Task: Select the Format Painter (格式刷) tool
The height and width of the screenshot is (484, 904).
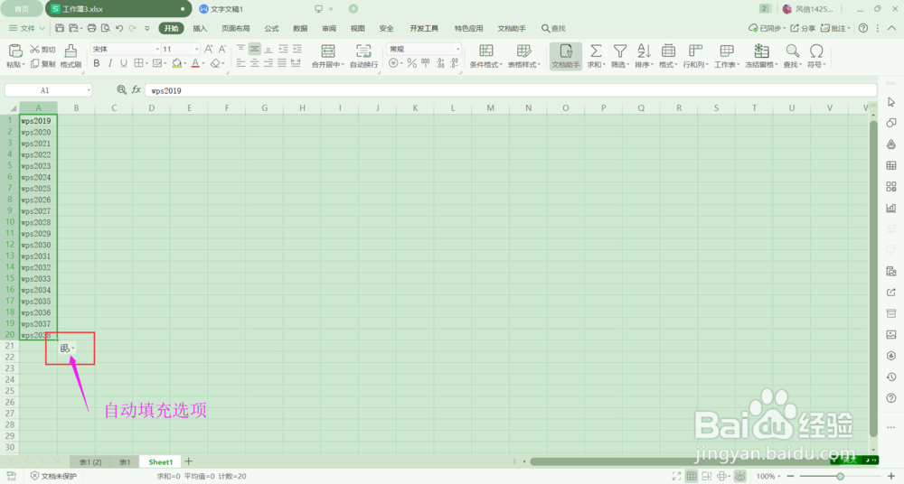Action: (71, 56)
